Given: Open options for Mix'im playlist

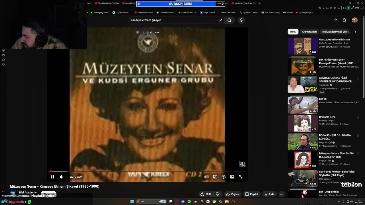Looking at the screenshot, I should click(x=358, y=99).
